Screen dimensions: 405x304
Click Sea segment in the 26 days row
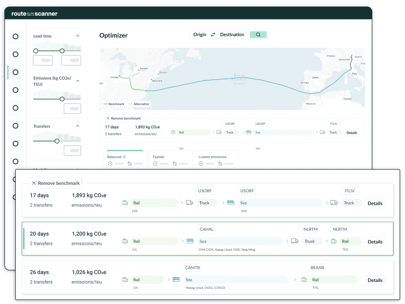(x=236, y=280)
